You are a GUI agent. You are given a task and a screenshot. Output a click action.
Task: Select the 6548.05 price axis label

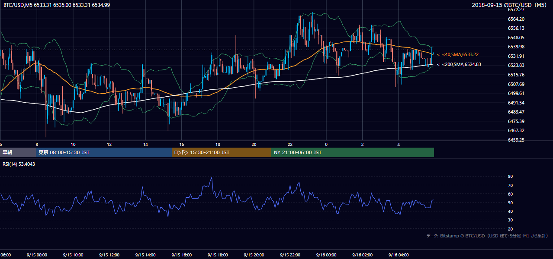point(516,38)
